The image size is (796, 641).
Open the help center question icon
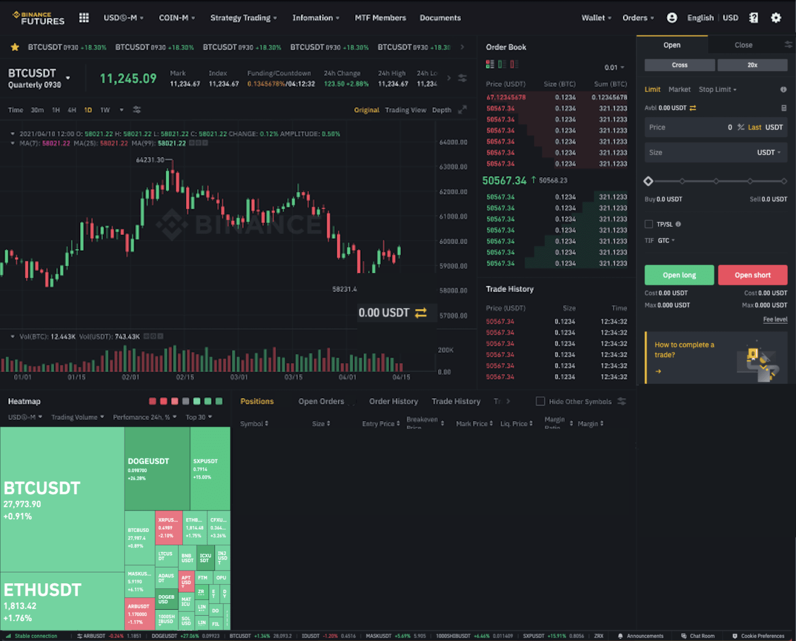[754, 18]
